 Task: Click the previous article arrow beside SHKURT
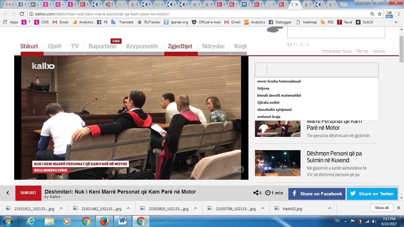click(8, 193)
